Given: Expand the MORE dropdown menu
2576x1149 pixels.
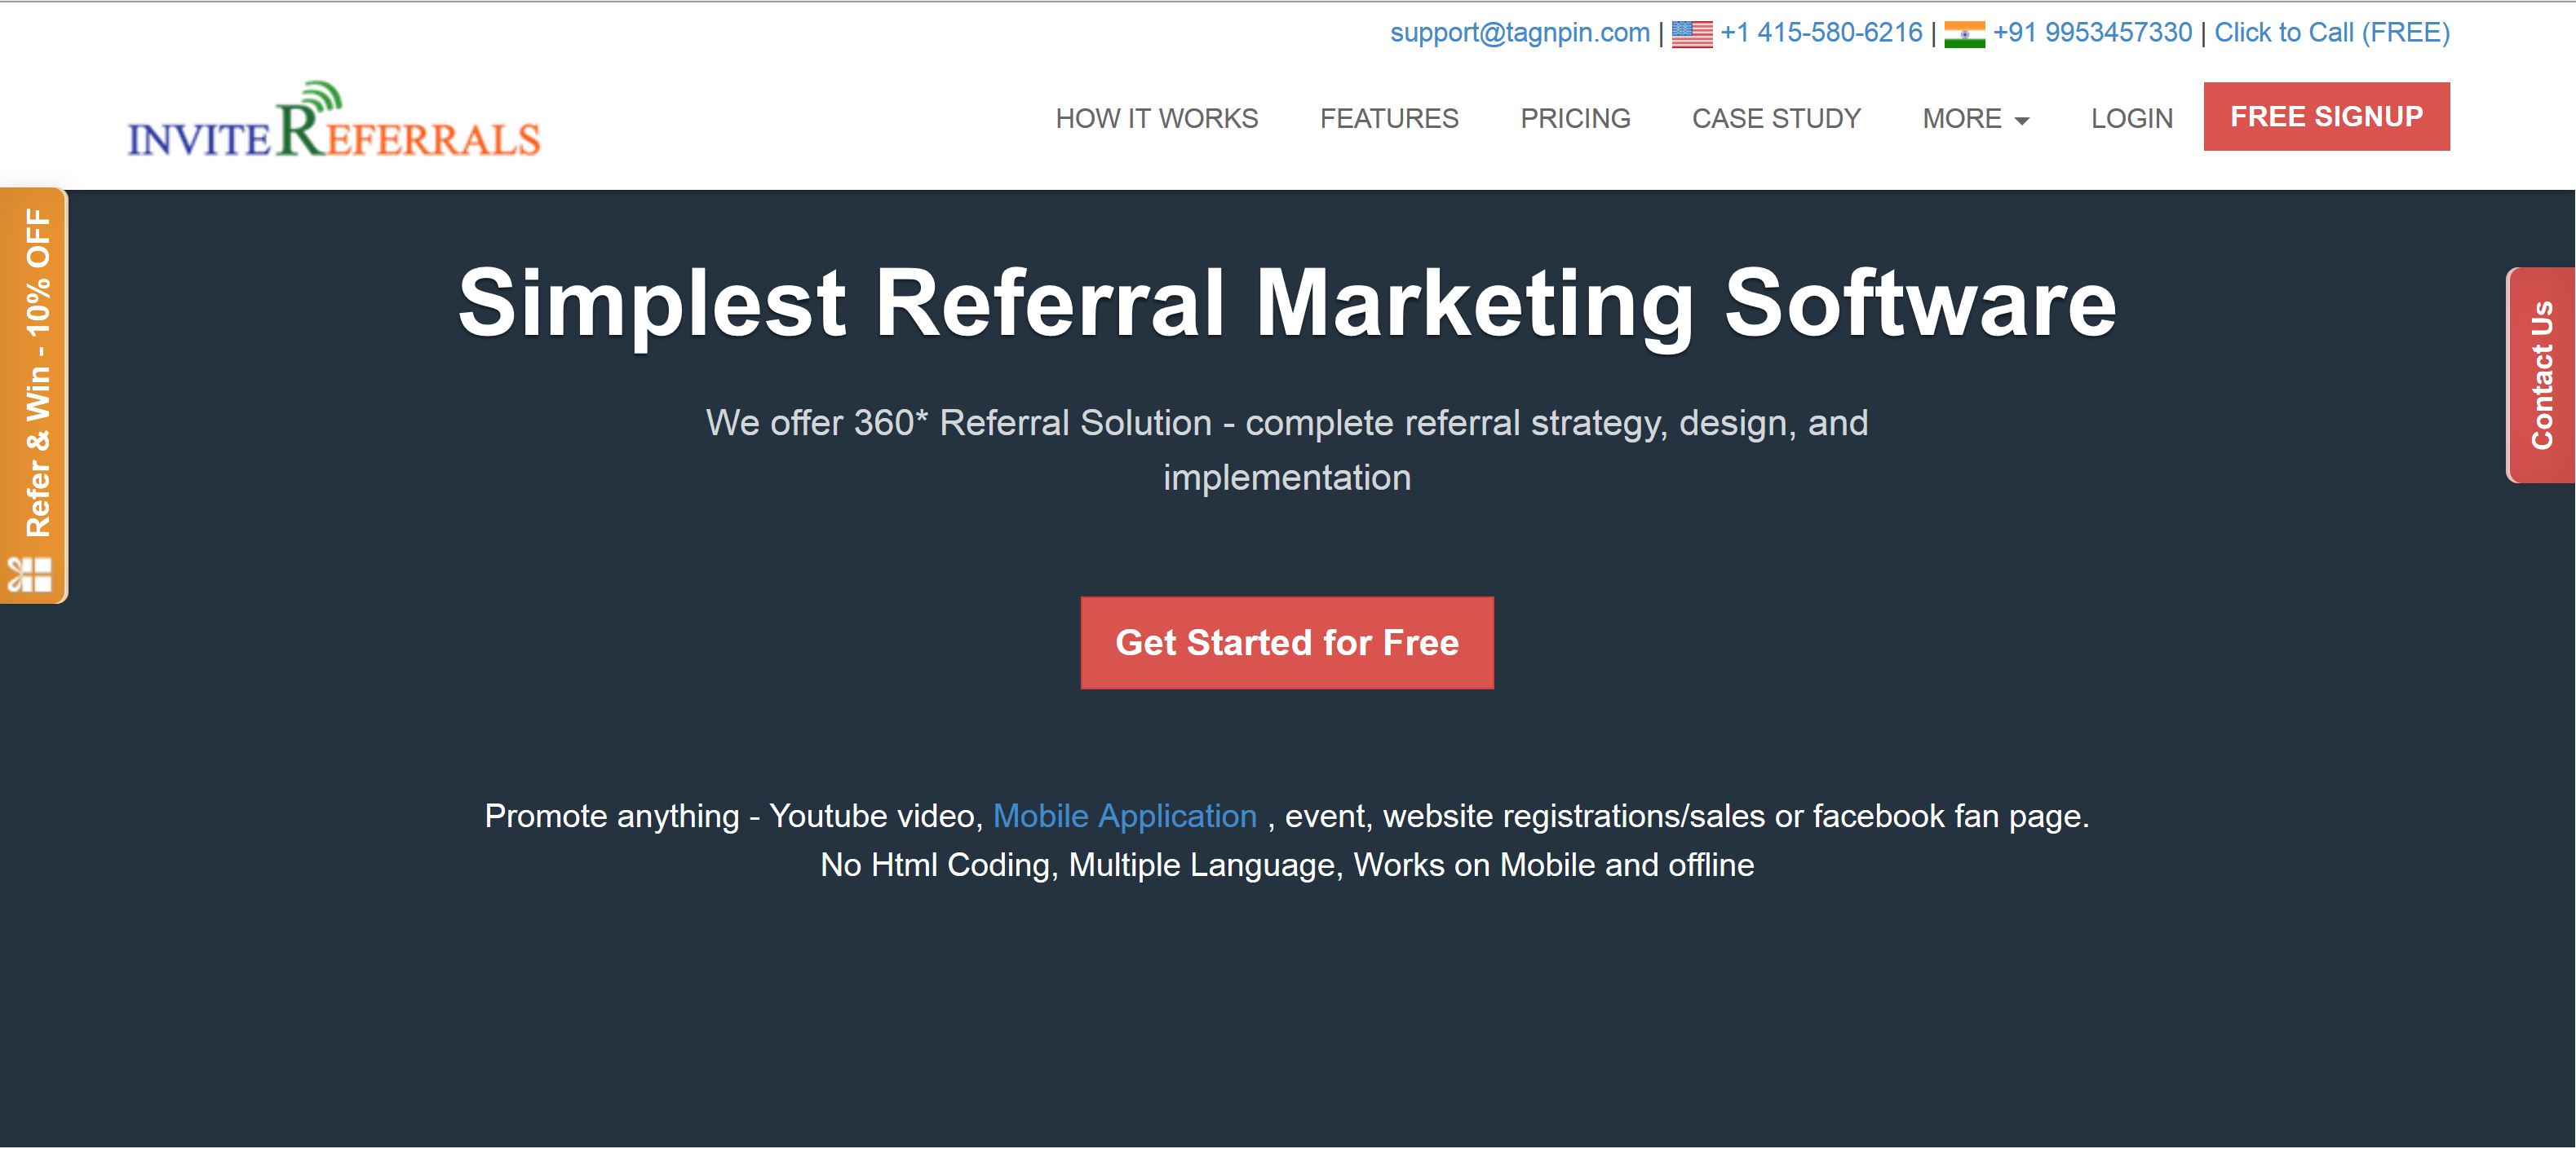Looking at the screenshot, I should click(1975, 119).
